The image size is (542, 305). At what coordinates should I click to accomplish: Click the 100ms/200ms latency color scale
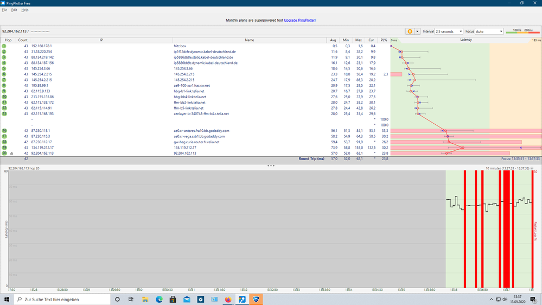click(x=522, y=31)
